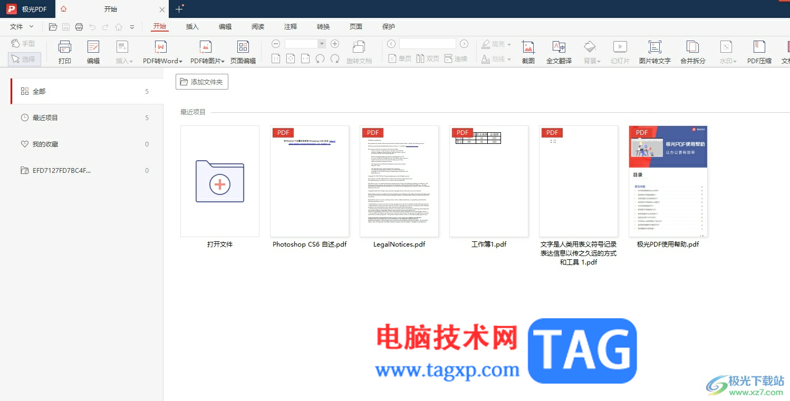Click the fit width icon

(x=305, y=58)
